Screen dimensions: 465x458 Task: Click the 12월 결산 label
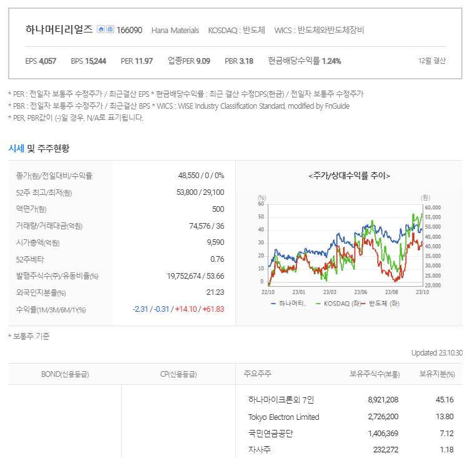coord(432,61)
